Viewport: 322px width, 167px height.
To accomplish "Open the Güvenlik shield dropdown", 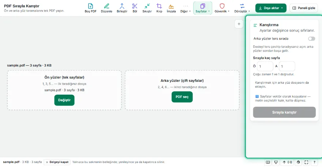I will (x=222, y=8).
